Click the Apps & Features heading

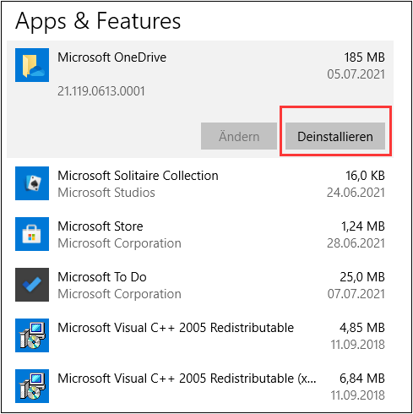point(98,21)
